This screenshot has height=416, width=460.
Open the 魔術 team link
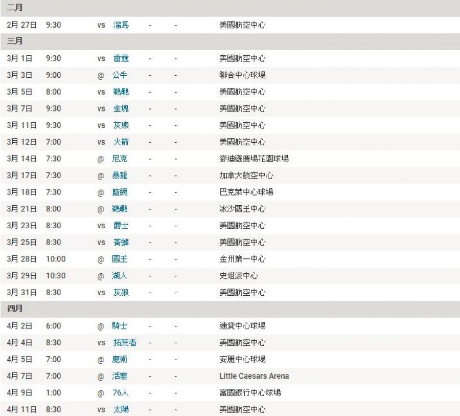point(120,360)
